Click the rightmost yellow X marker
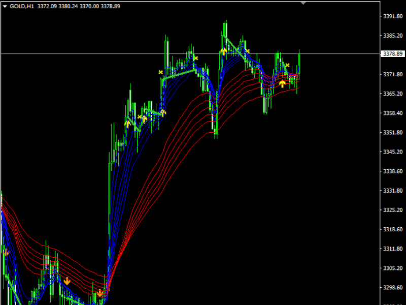 [287, 65]
